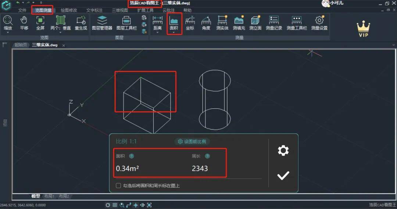Expand the 距离 dropdown arrow
Screen dimensions: 397x209
pos(157,33)
